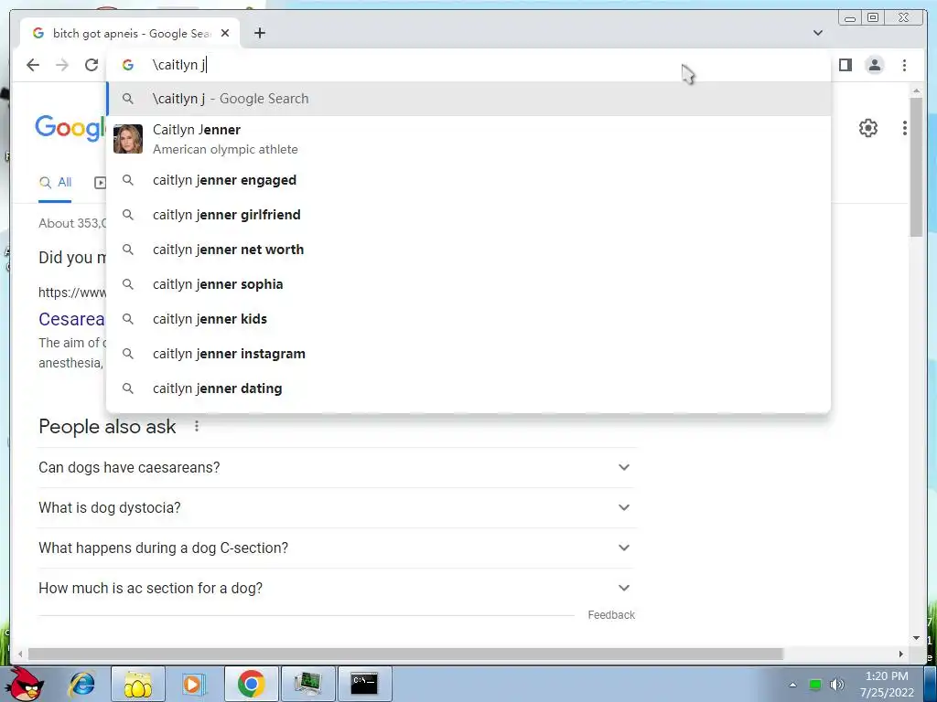The height and width of the screenshot is (702, 937).
Task: Close the 'bitch got apneis' tab
Action: pos(225,34)
